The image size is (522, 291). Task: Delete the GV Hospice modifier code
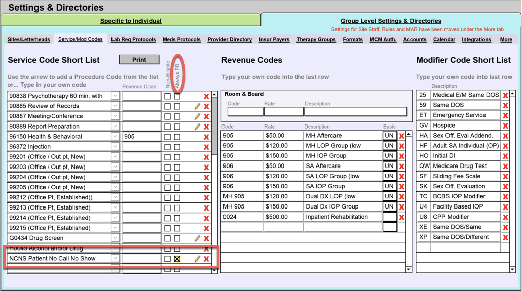[505, 126]
